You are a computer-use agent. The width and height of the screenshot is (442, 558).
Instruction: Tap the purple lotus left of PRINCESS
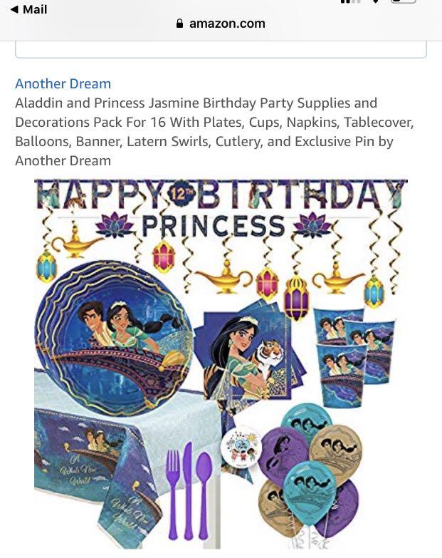click(115, 224)
